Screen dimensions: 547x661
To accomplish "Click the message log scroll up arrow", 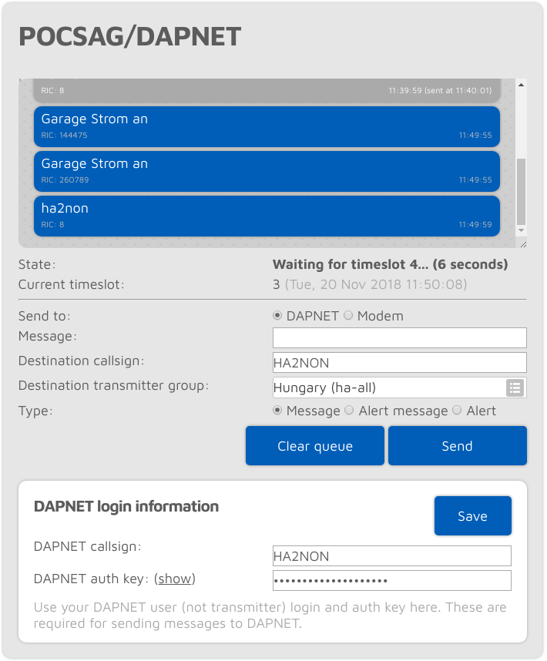I will click(522, 85).
